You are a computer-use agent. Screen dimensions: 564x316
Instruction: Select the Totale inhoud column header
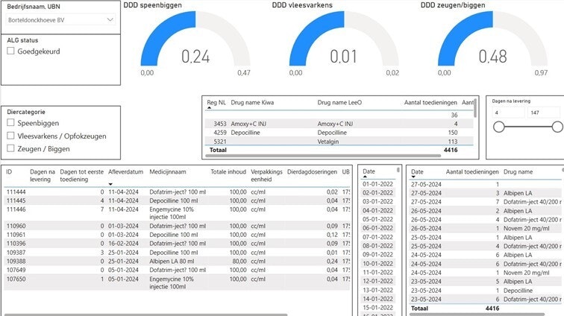pos(228,171)
